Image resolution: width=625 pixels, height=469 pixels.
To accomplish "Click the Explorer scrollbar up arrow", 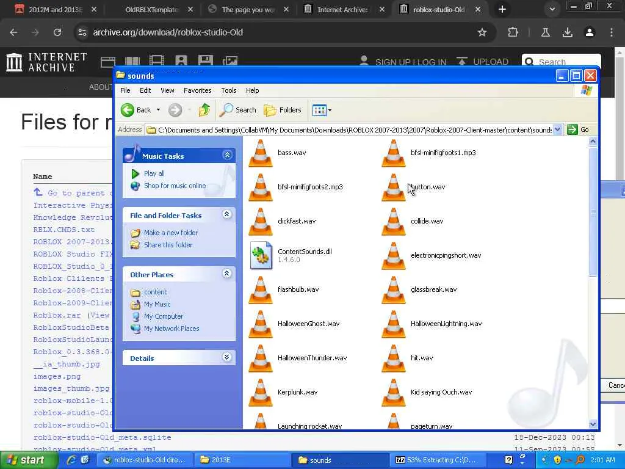I will point(593,141).
